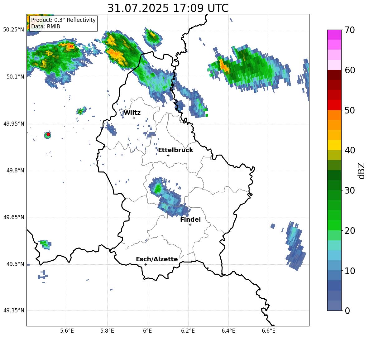Click the cross marker below the Wiltz label
The image size is (369, 337).
pos(134,118)
